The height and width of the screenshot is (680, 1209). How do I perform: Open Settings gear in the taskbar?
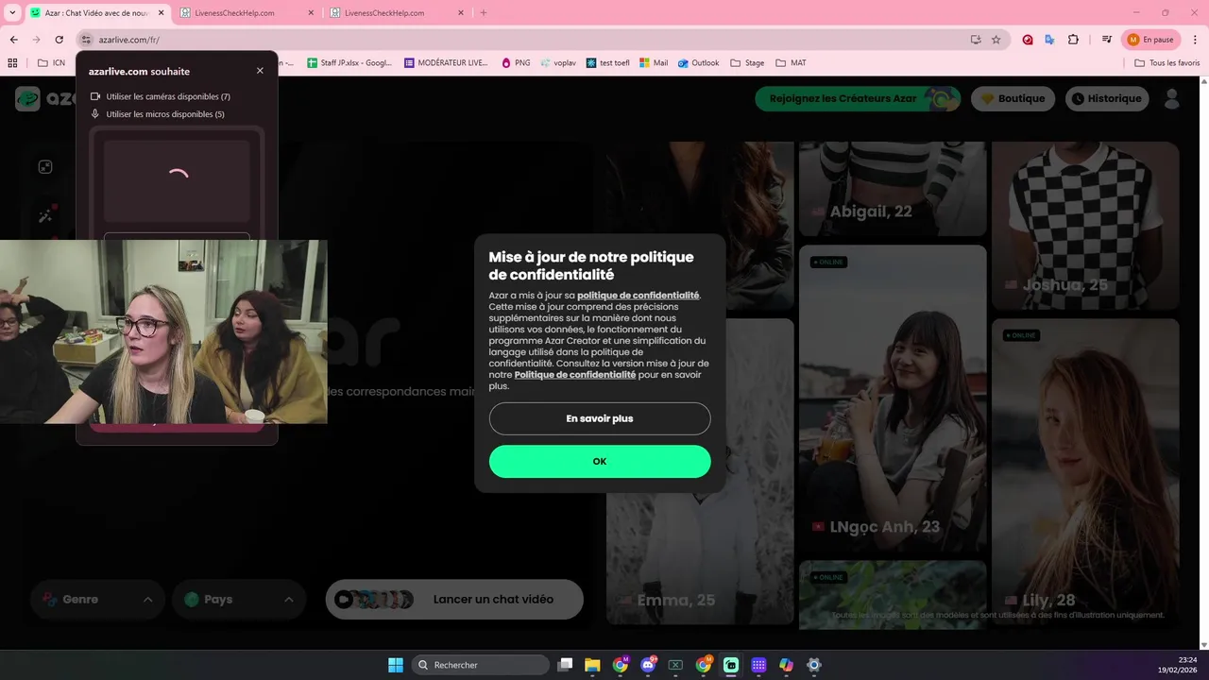[814, 665]
